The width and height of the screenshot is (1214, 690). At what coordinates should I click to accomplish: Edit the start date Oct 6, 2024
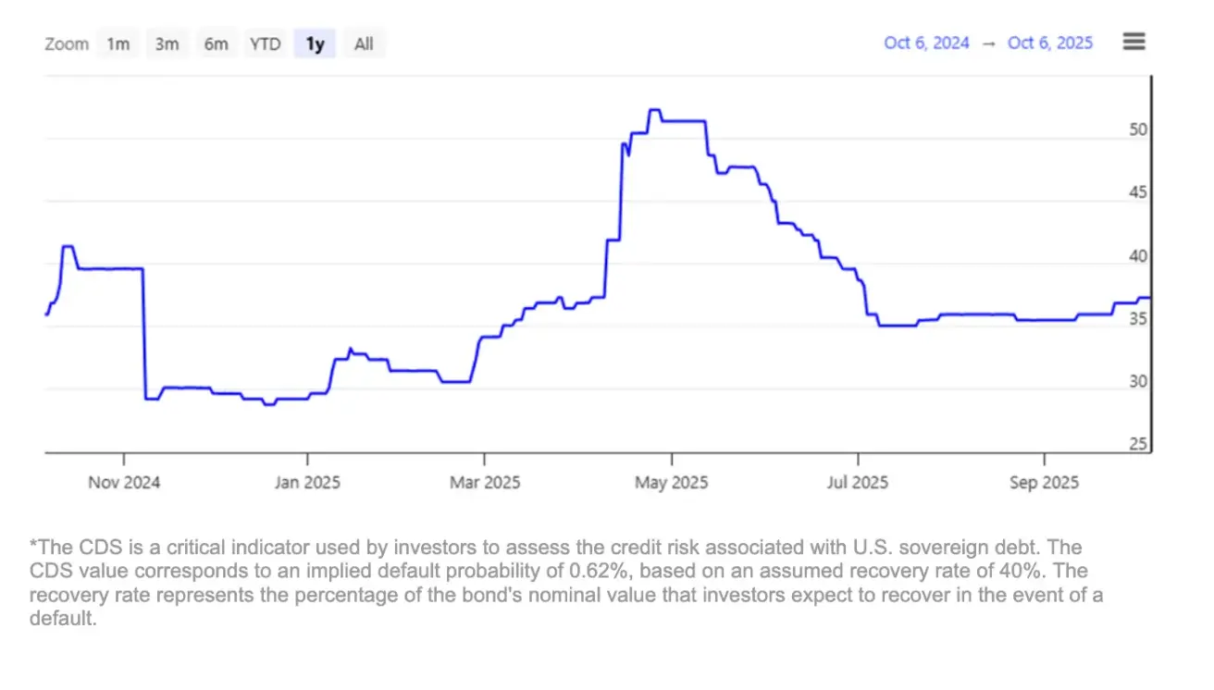pyautogui.click(x=926, y=43)
